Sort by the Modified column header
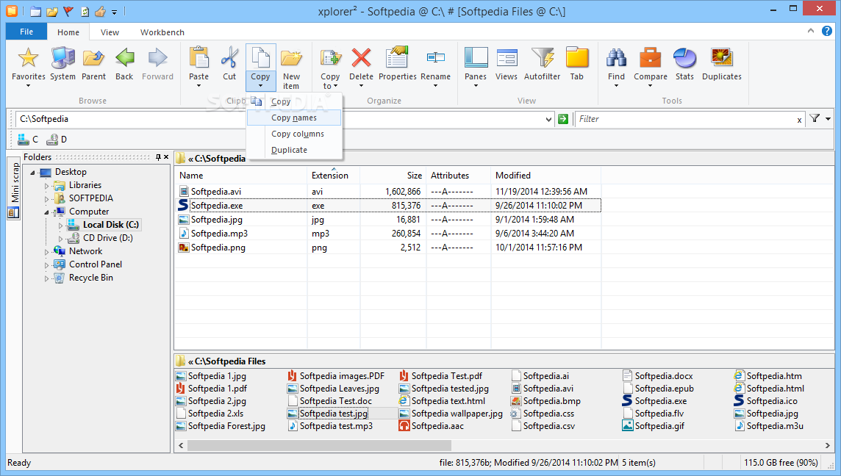841x476 pixels. pyautogui.click(x=546, y=176)
